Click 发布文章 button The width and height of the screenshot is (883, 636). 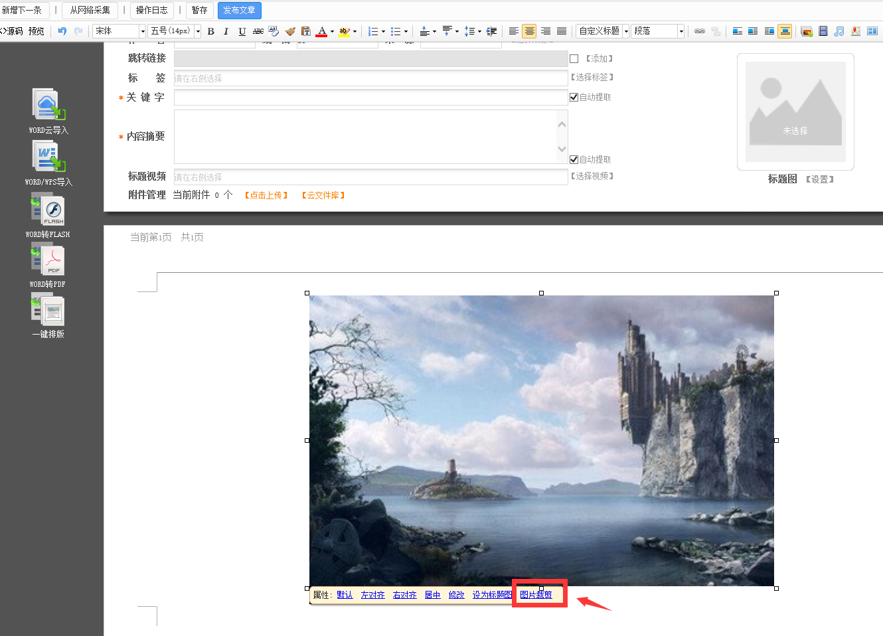tap(239, 11)
